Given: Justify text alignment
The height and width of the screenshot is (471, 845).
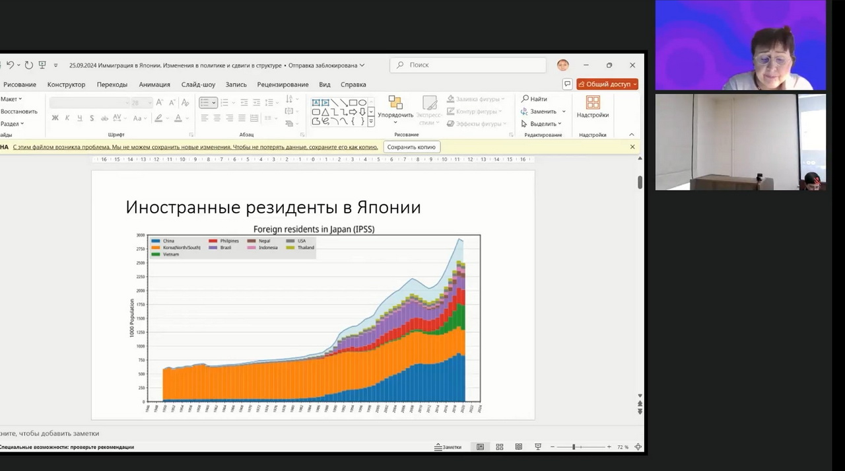Looking at the screenshot, I should coord(242,118).
